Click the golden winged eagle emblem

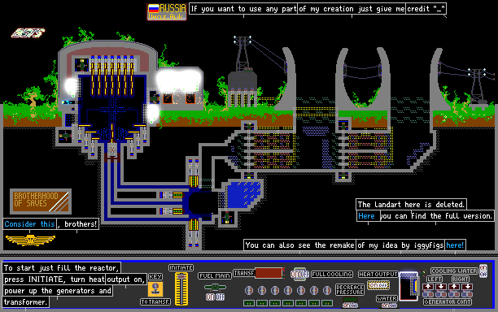[x=30, y=240]
